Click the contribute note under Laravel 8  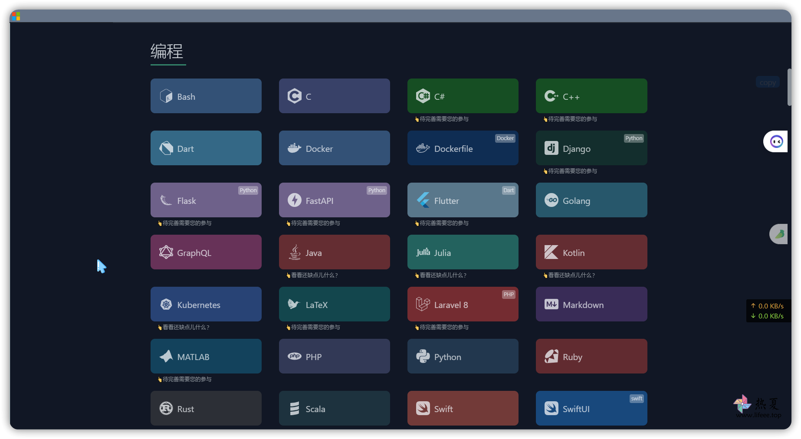442,327
